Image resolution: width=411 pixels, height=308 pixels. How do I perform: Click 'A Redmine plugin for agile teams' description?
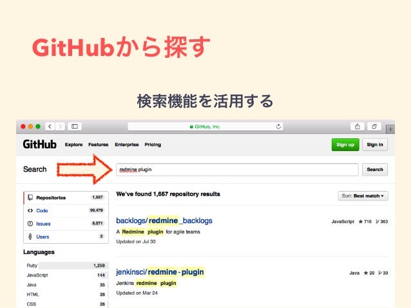pyautogui.click(x=158, y=232)
